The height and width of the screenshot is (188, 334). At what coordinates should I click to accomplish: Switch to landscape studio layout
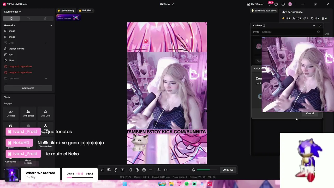coord(28,19)
